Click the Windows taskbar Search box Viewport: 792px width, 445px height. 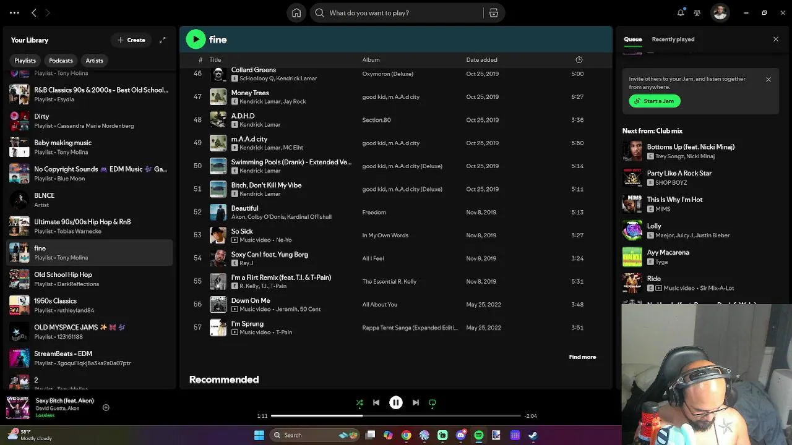point(316,435)
